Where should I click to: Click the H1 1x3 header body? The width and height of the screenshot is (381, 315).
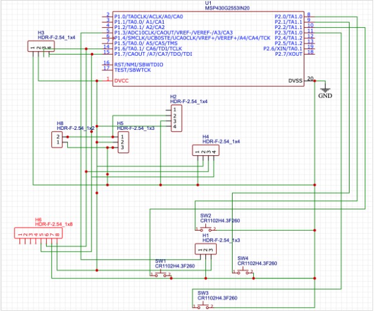pos(205,249)
